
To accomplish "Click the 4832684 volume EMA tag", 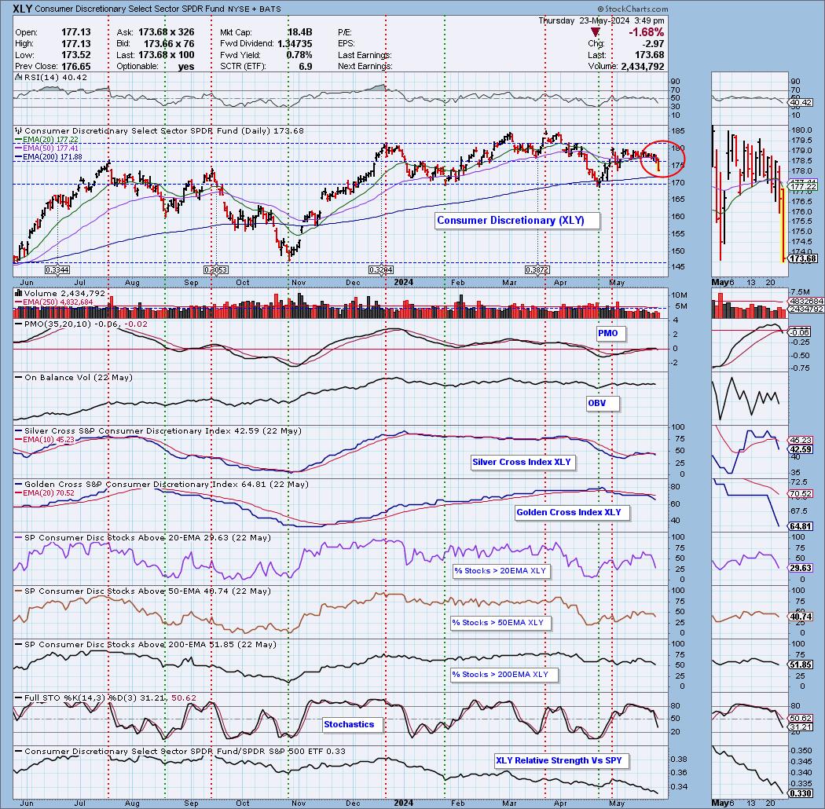I will 806,301.
